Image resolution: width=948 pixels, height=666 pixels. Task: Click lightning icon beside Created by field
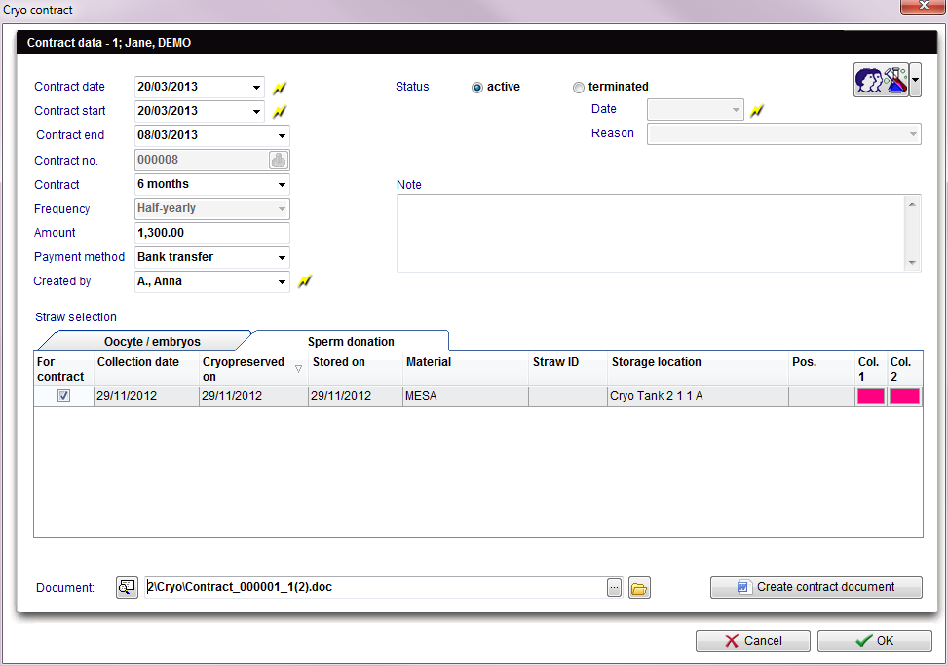pyautogui.click(x=305, y=281)
